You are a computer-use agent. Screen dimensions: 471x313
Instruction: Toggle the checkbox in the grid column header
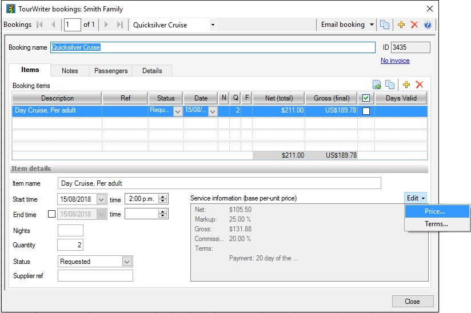(366, 98)
